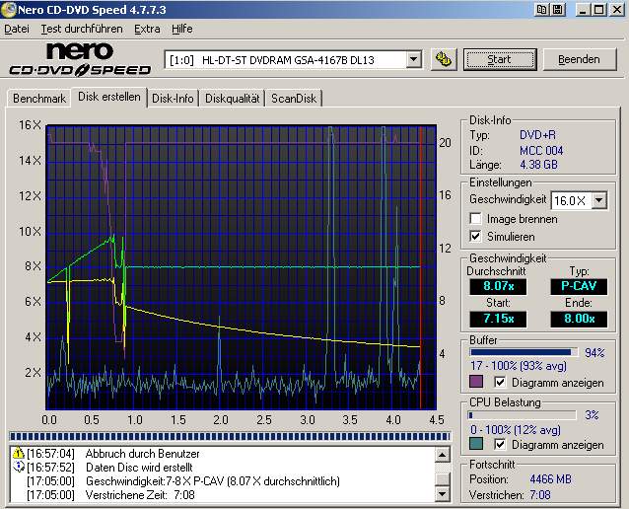Viewport: 629px width, 509px height.
Task: Uncheck the Simulieren checkbox
Action: pyautogui.click(x=475, y=236)
